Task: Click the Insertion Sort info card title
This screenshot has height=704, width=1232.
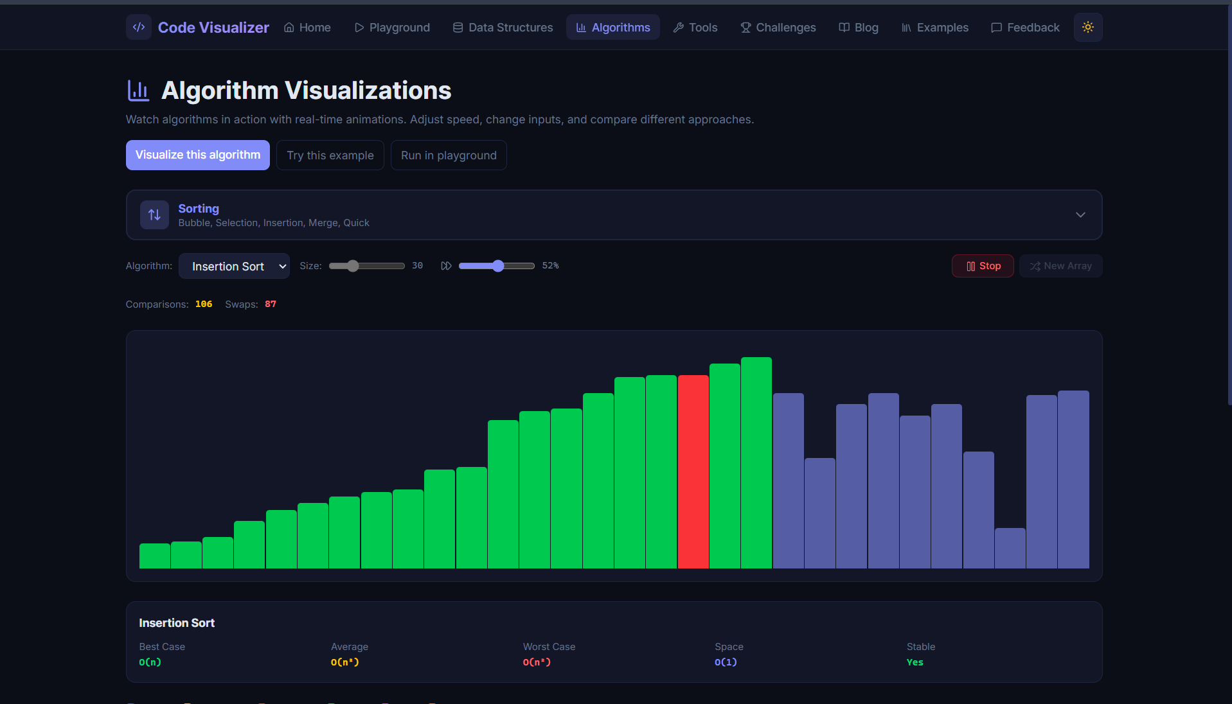Action: [177, 622]
